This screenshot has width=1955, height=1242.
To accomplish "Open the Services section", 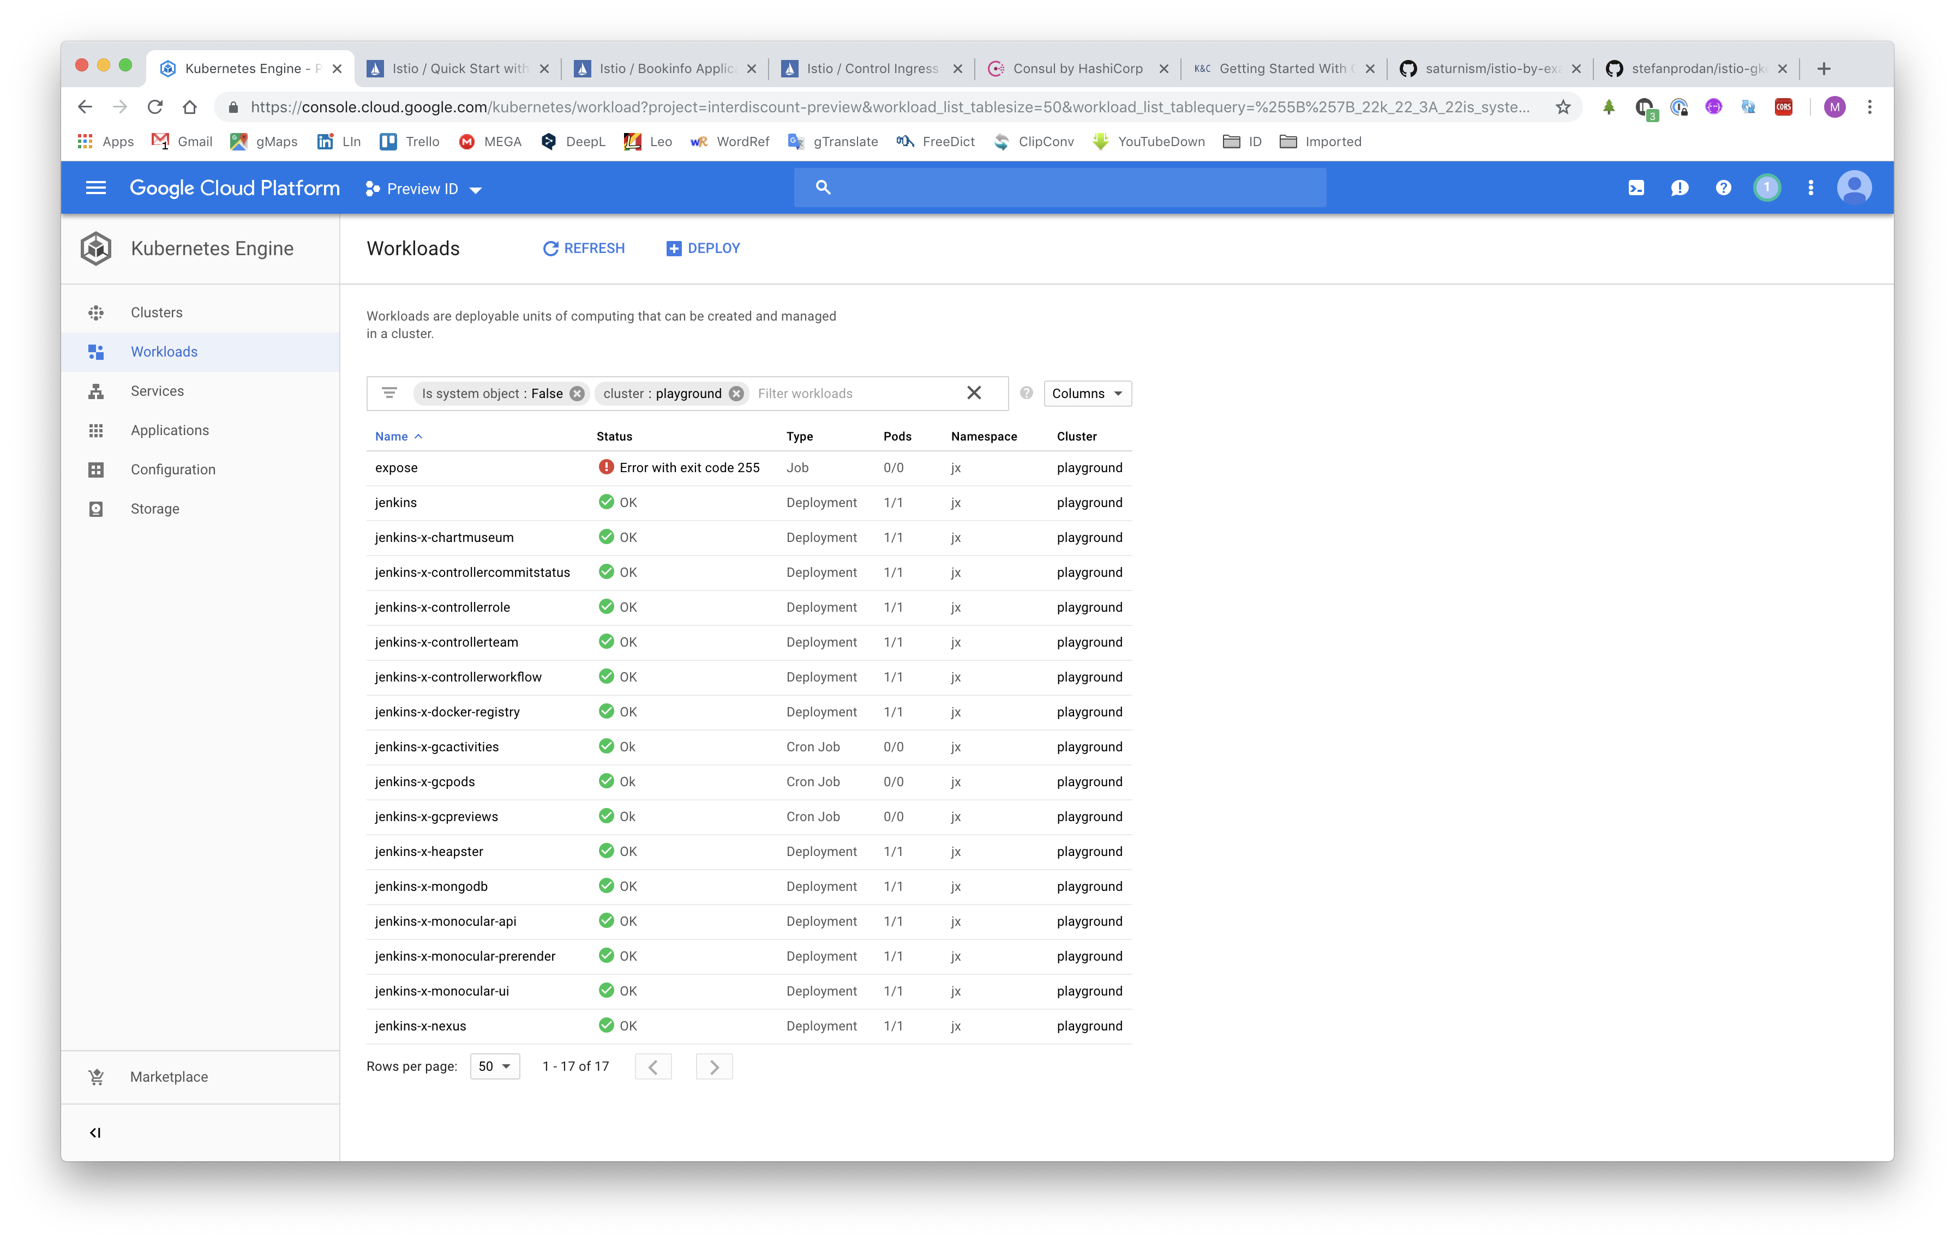I will point(157,390).
